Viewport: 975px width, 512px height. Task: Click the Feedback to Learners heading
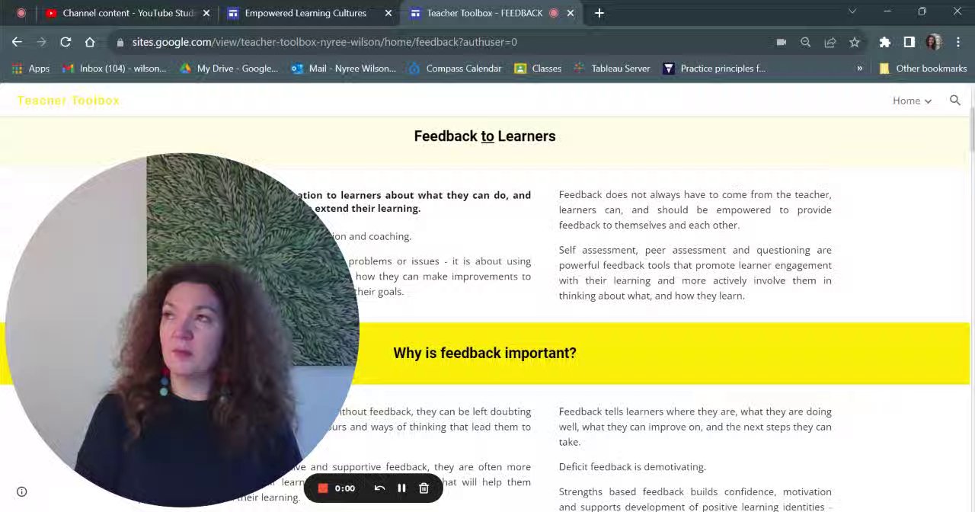[x=484, y=136]
